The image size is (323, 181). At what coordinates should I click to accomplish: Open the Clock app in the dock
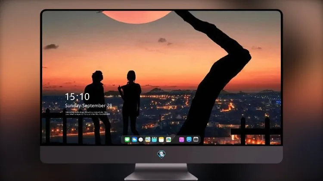pyautogui.click(x=141, y=139)
